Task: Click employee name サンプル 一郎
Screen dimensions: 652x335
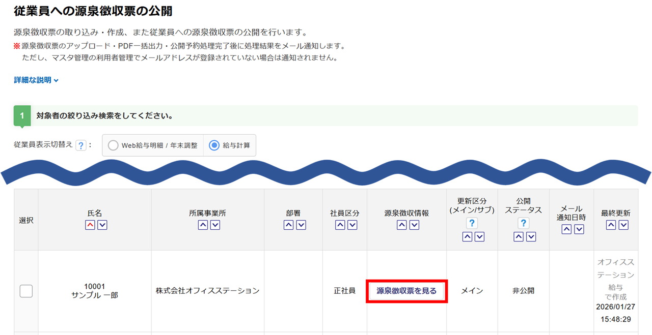Action: coord(95,295)
